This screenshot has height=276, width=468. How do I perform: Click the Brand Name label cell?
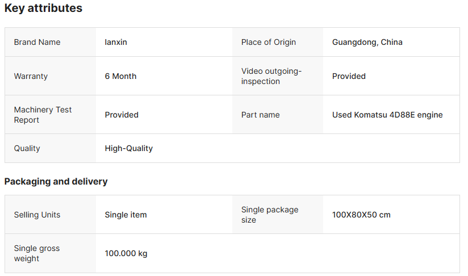(37, 42)
